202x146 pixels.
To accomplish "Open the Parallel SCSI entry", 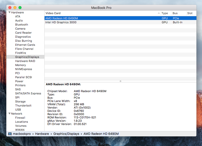I will click(x=24, y=77).
